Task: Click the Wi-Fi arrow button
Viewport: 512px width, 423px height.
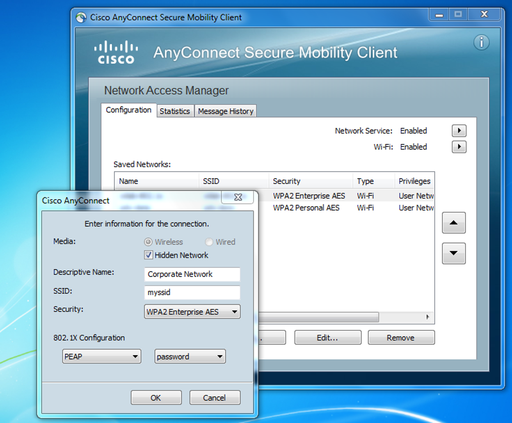Action: [459, 147]
